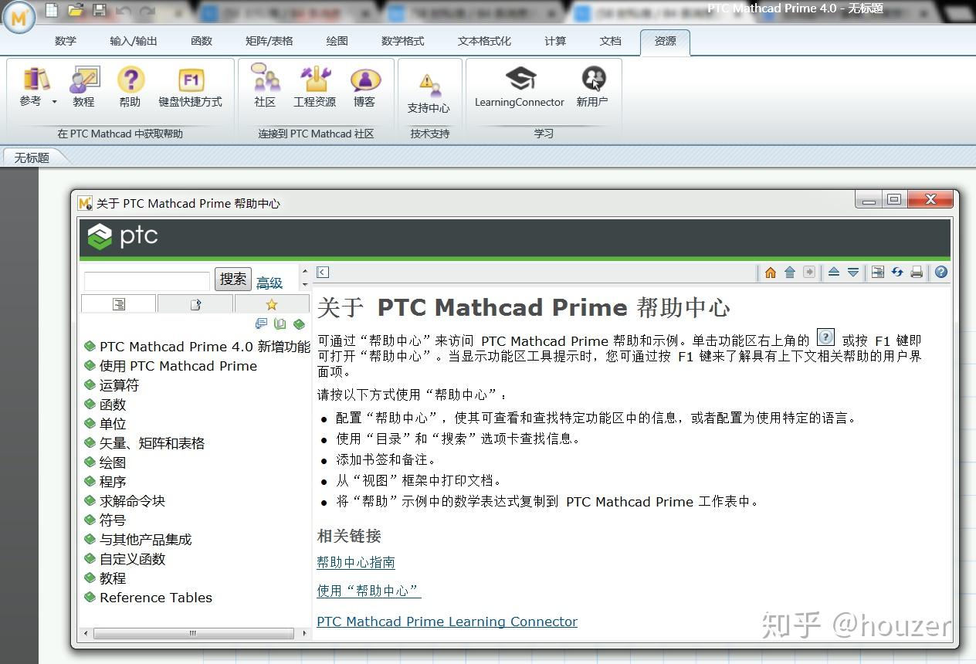The image size is (976, 664).
Task: Print the help topic via printer icon
Action: pos(917,272)
